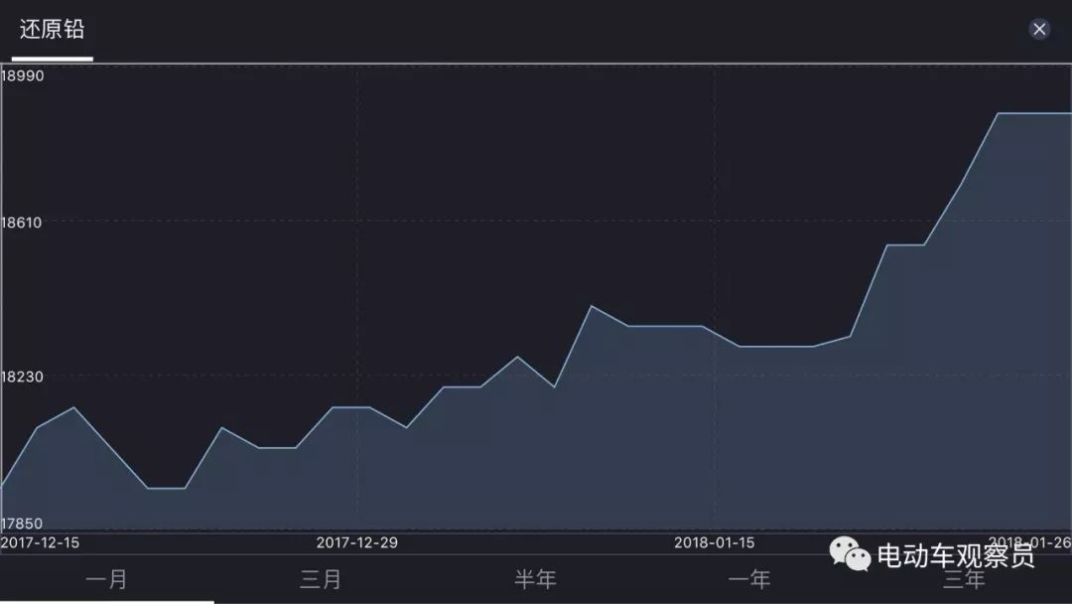
Task: Switch time range to 一月
Action: coord(106,579)
